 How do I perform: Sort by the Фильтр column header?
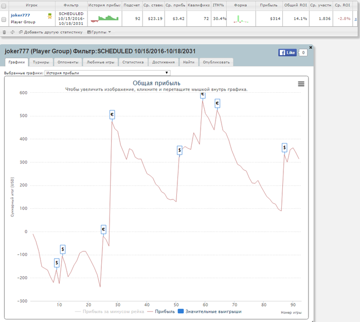71,5
